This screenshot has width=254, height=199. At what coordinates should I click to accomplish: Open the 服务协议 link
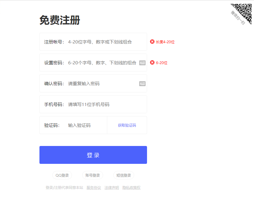[94, 188]
